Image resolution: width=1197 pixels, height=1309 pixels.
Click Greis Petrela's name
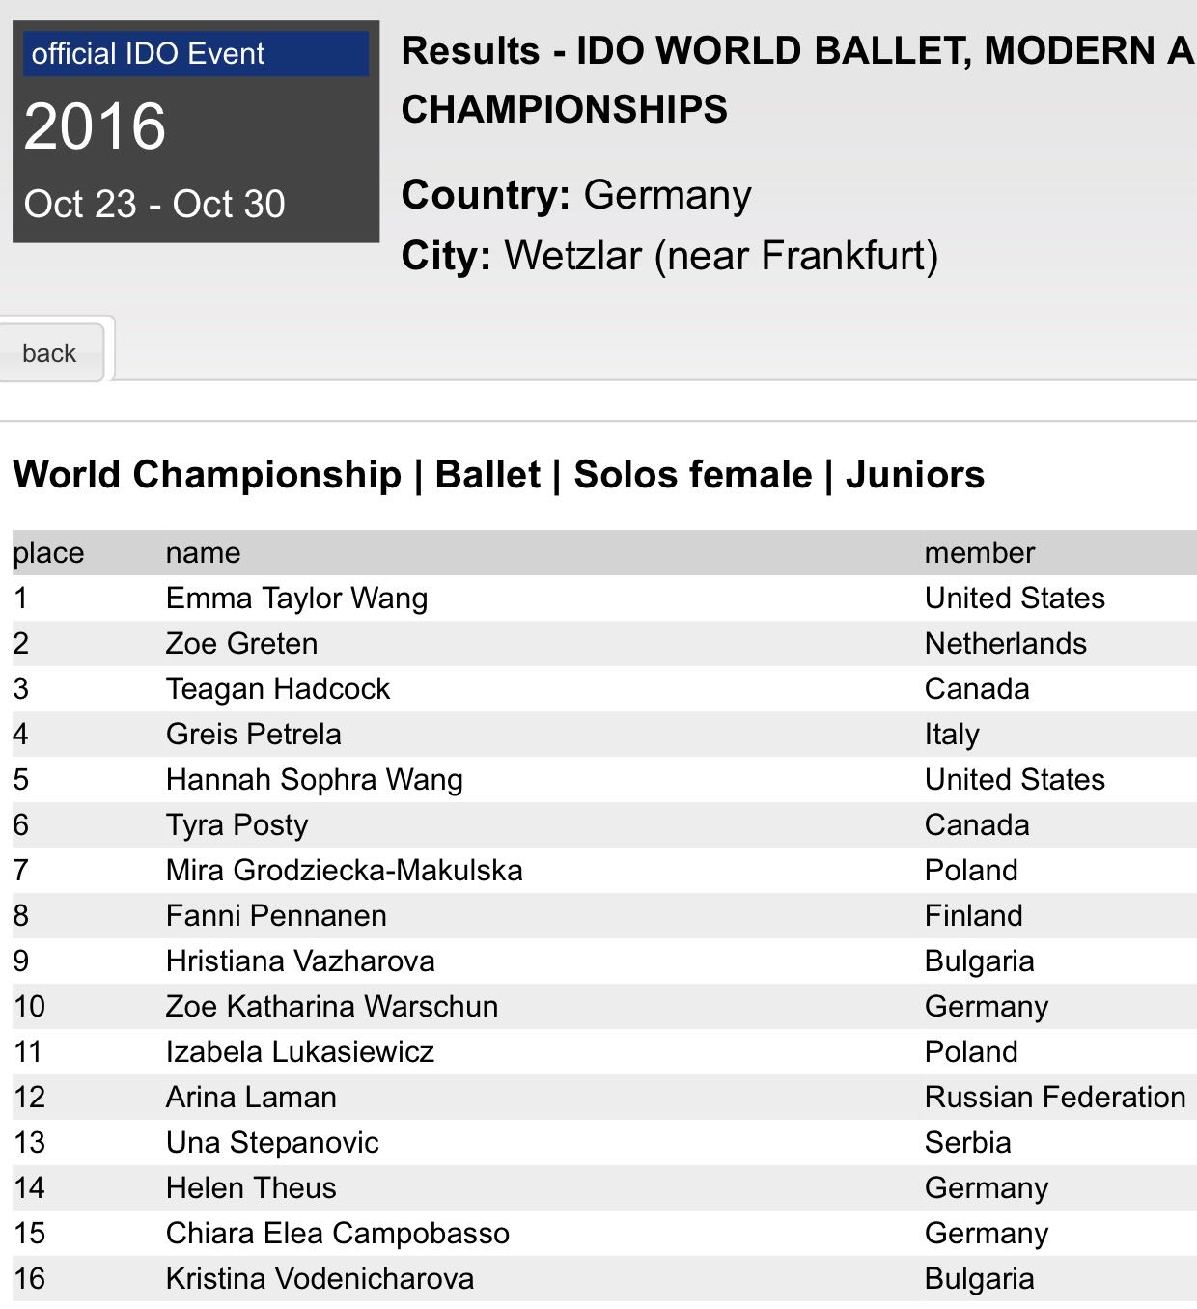253,735
